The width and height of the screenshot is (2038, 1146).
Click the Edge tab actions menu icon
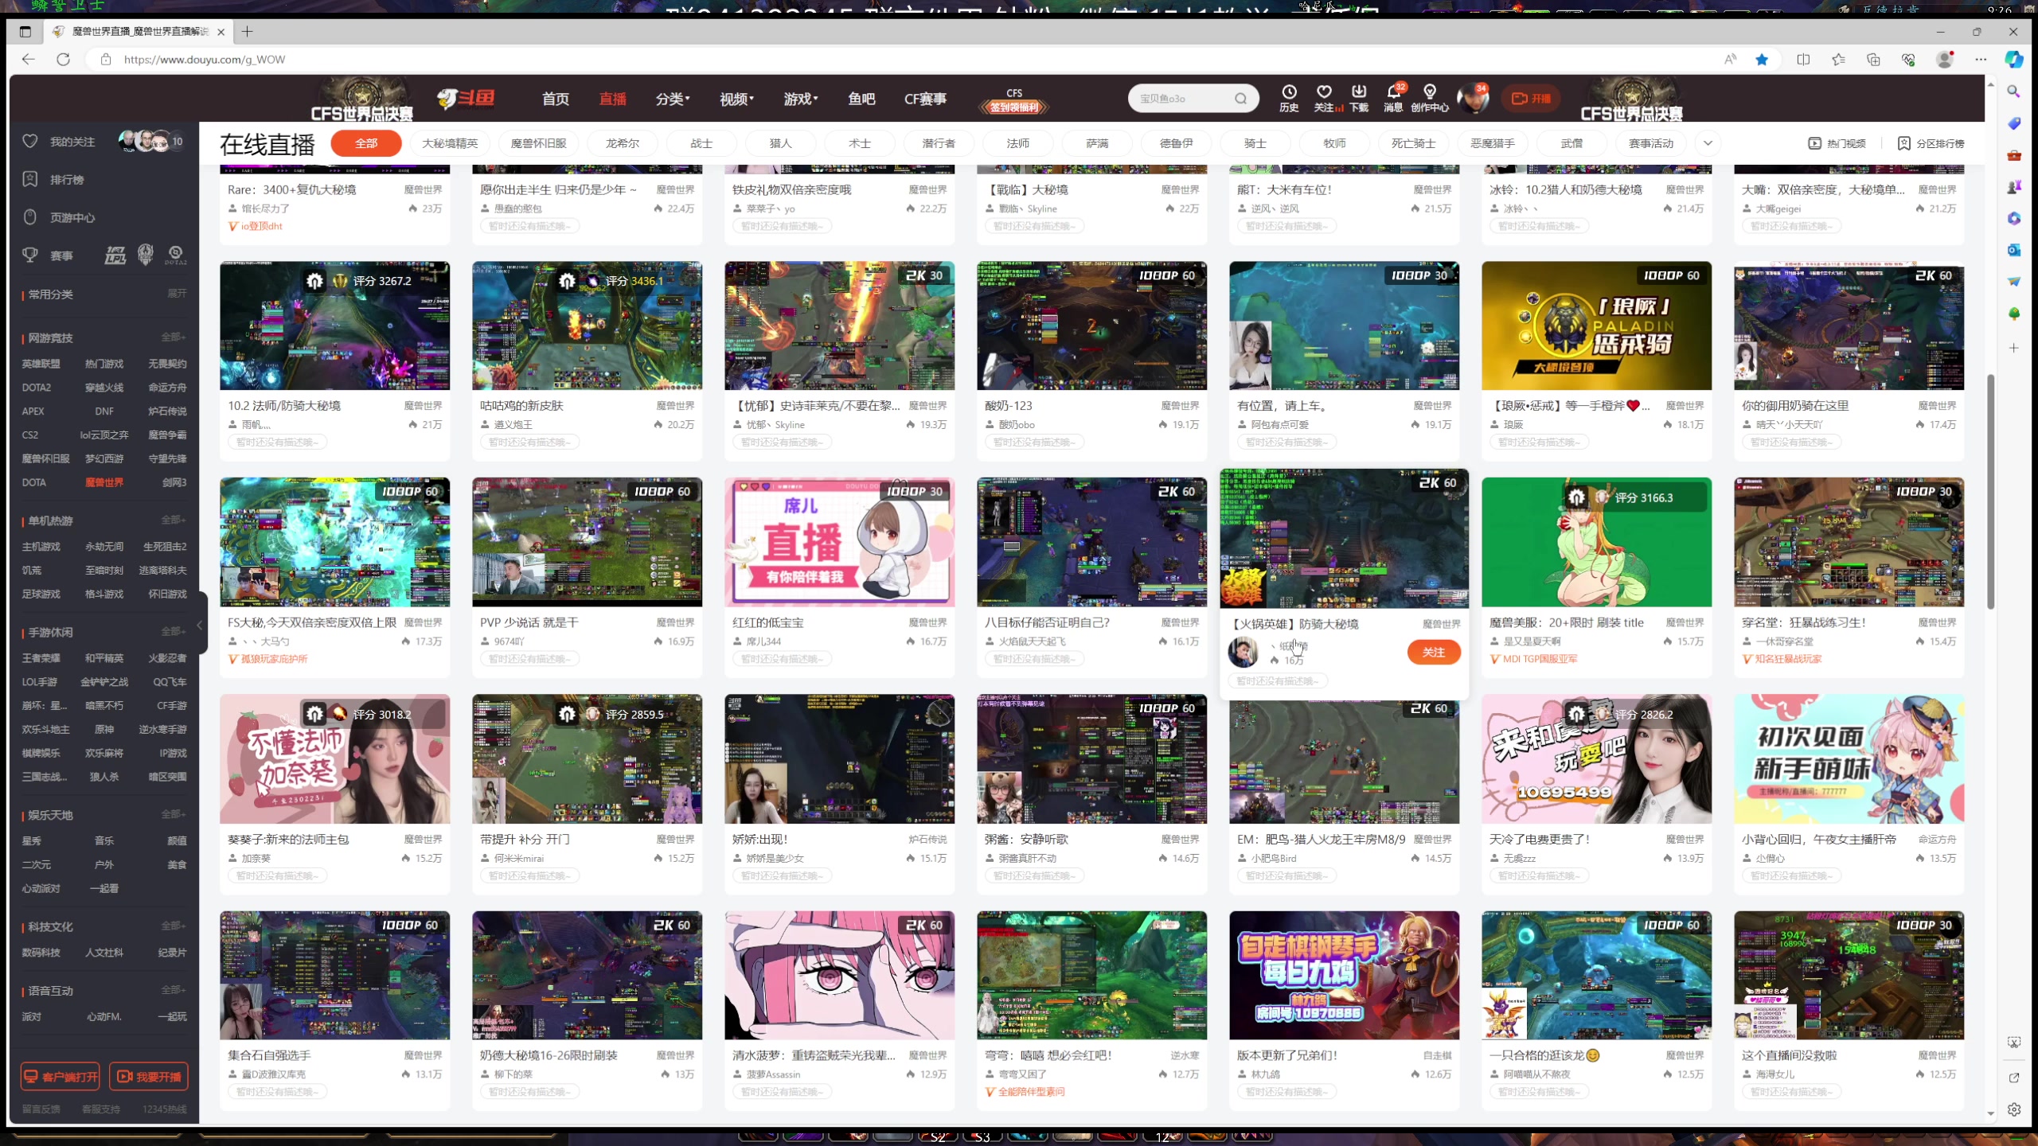pyautogui.click(x=25, y=32)
